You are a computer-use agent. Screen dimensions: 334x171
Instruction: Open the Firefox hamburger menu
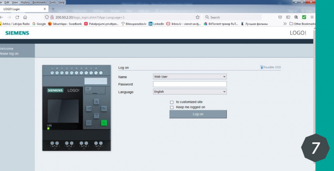[312, 17]
